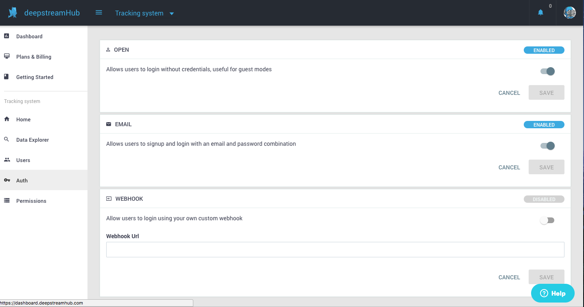This screenshot has width=584, height=307.
Task: Go to Home in the sidebar
Action: 23,119
